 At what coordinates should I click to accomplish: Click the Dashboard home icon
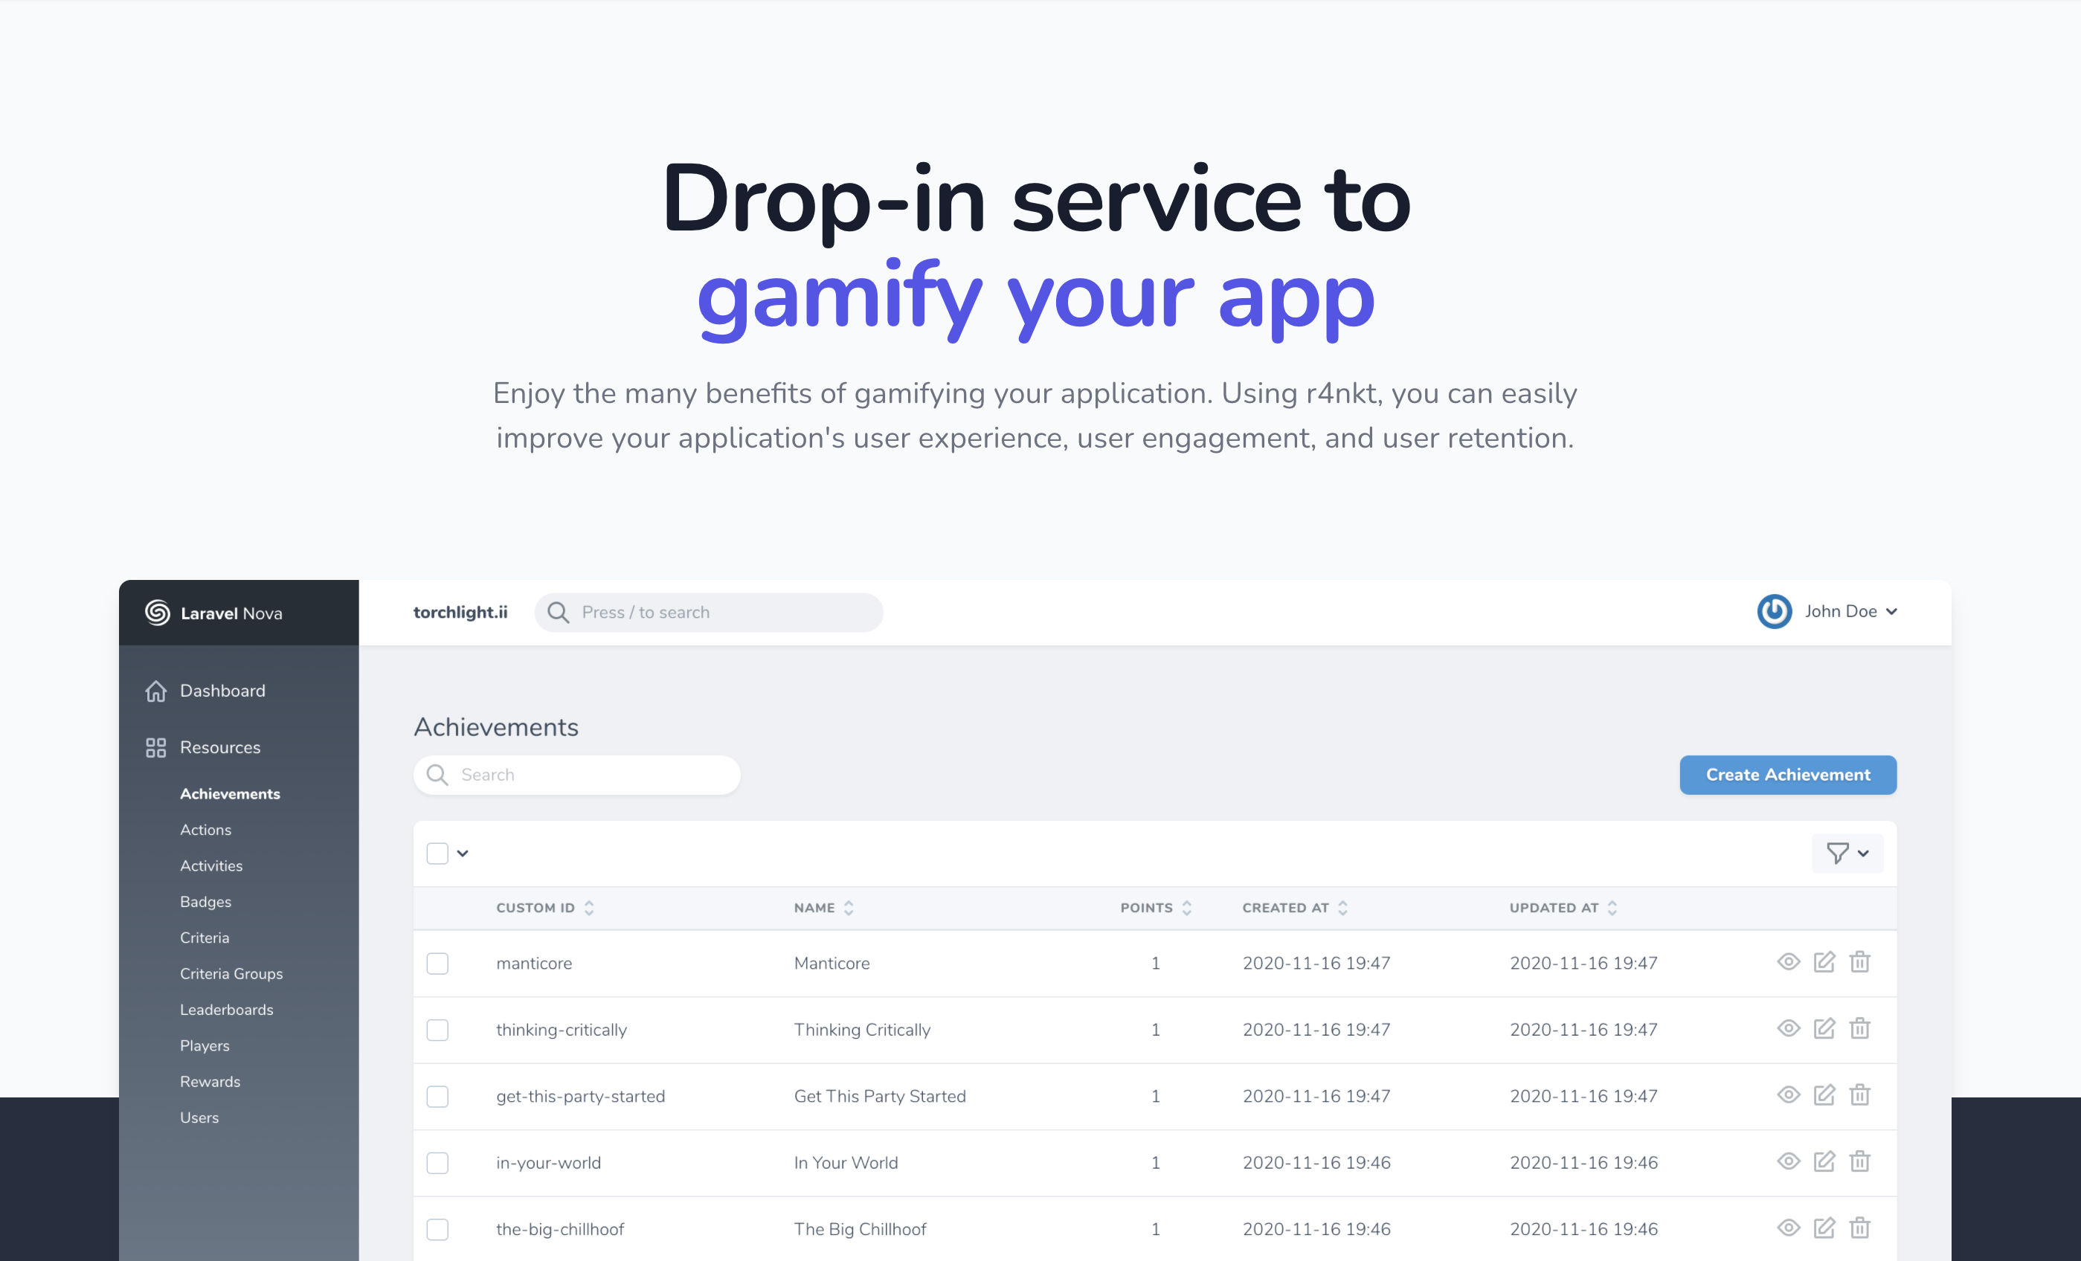point(155,691)
